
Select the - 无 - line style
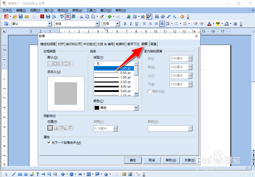[x=114, y=63]
